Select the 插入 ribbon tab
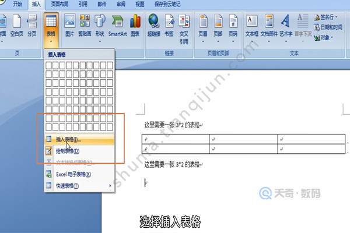 point(36,4)
